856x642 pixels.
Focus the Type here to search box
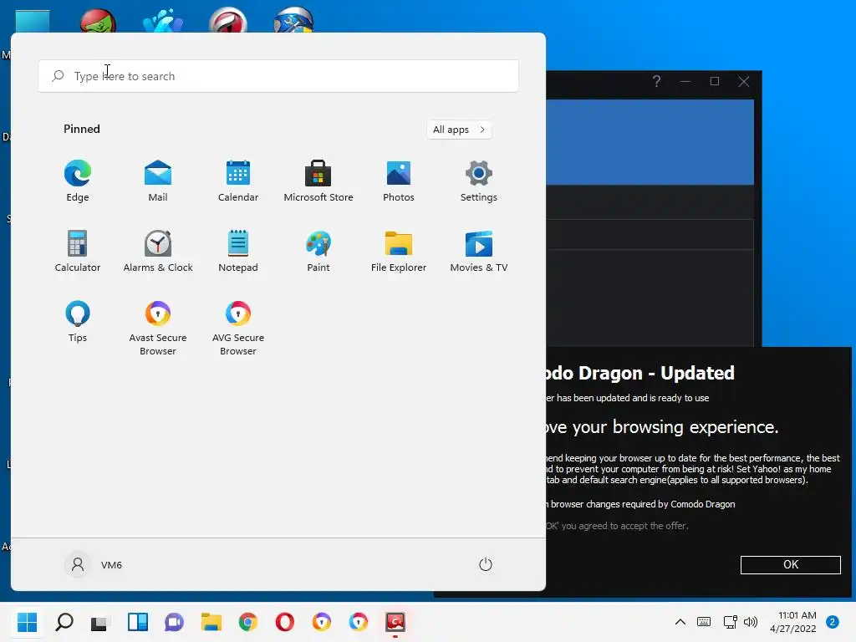click(x=278, y=76)
